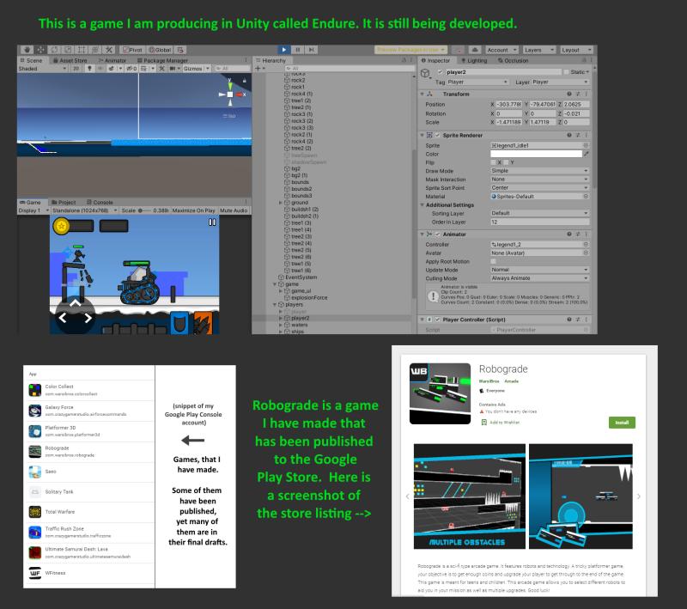Select the Rect Transform tool
The image size is (687, 609).
(82, 50)
